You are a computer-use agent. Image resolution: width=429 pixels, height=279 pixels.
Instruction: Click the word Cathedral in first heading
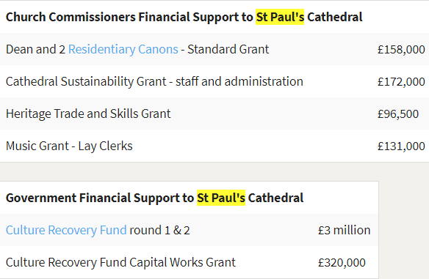(x=335, y=17)
